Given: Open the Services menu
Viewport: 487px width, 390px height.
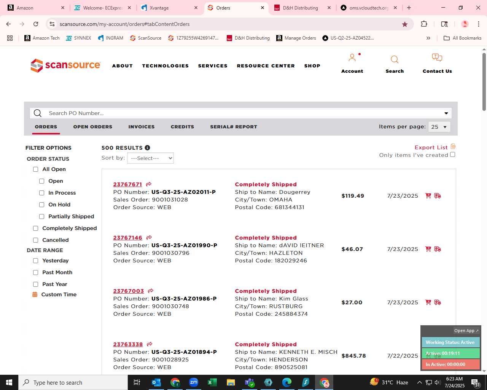Looking at the screenshot, I should point(213,66).
